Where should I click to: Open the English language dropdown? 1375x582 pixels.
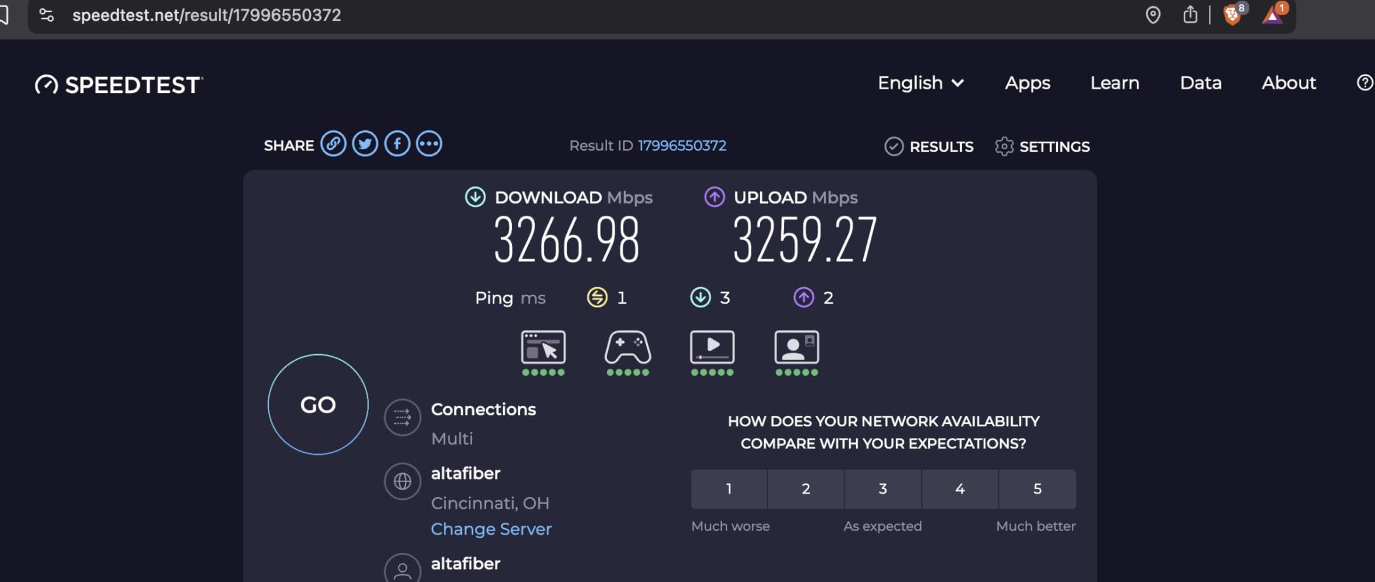tap(921, 83)
